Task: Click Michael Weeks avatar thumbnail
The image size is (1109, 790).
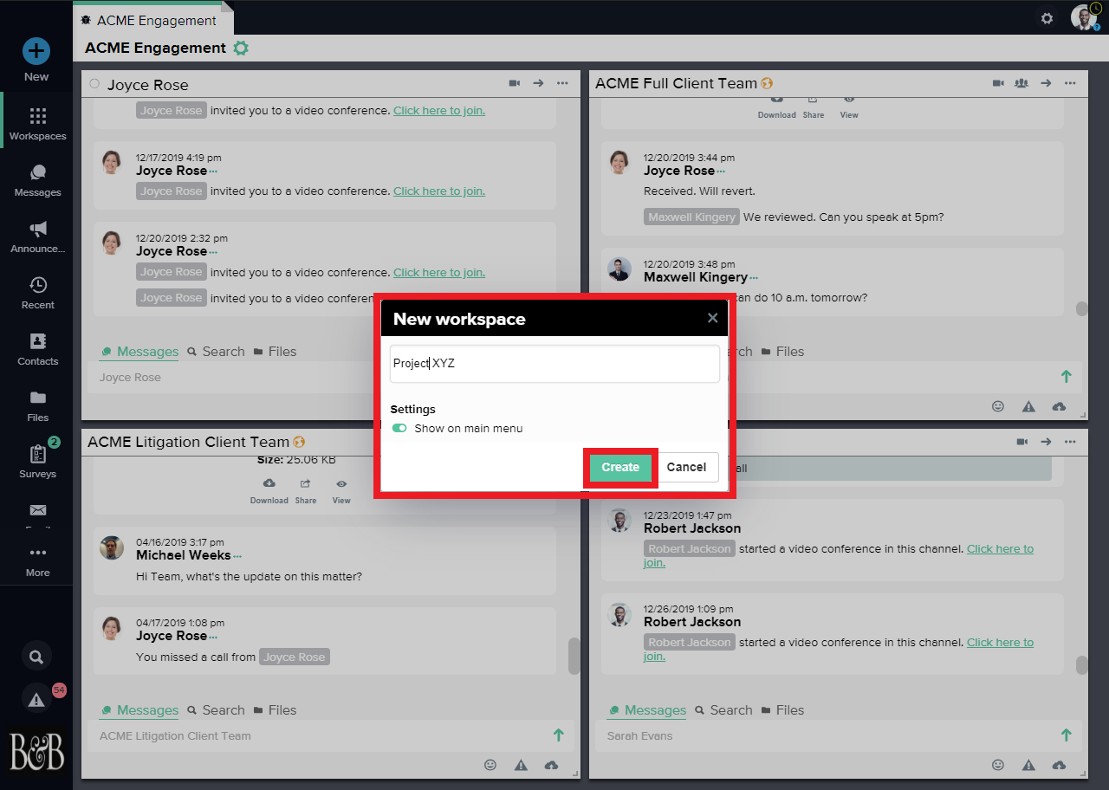Action: pyautogui.click(x=112, y=547)
